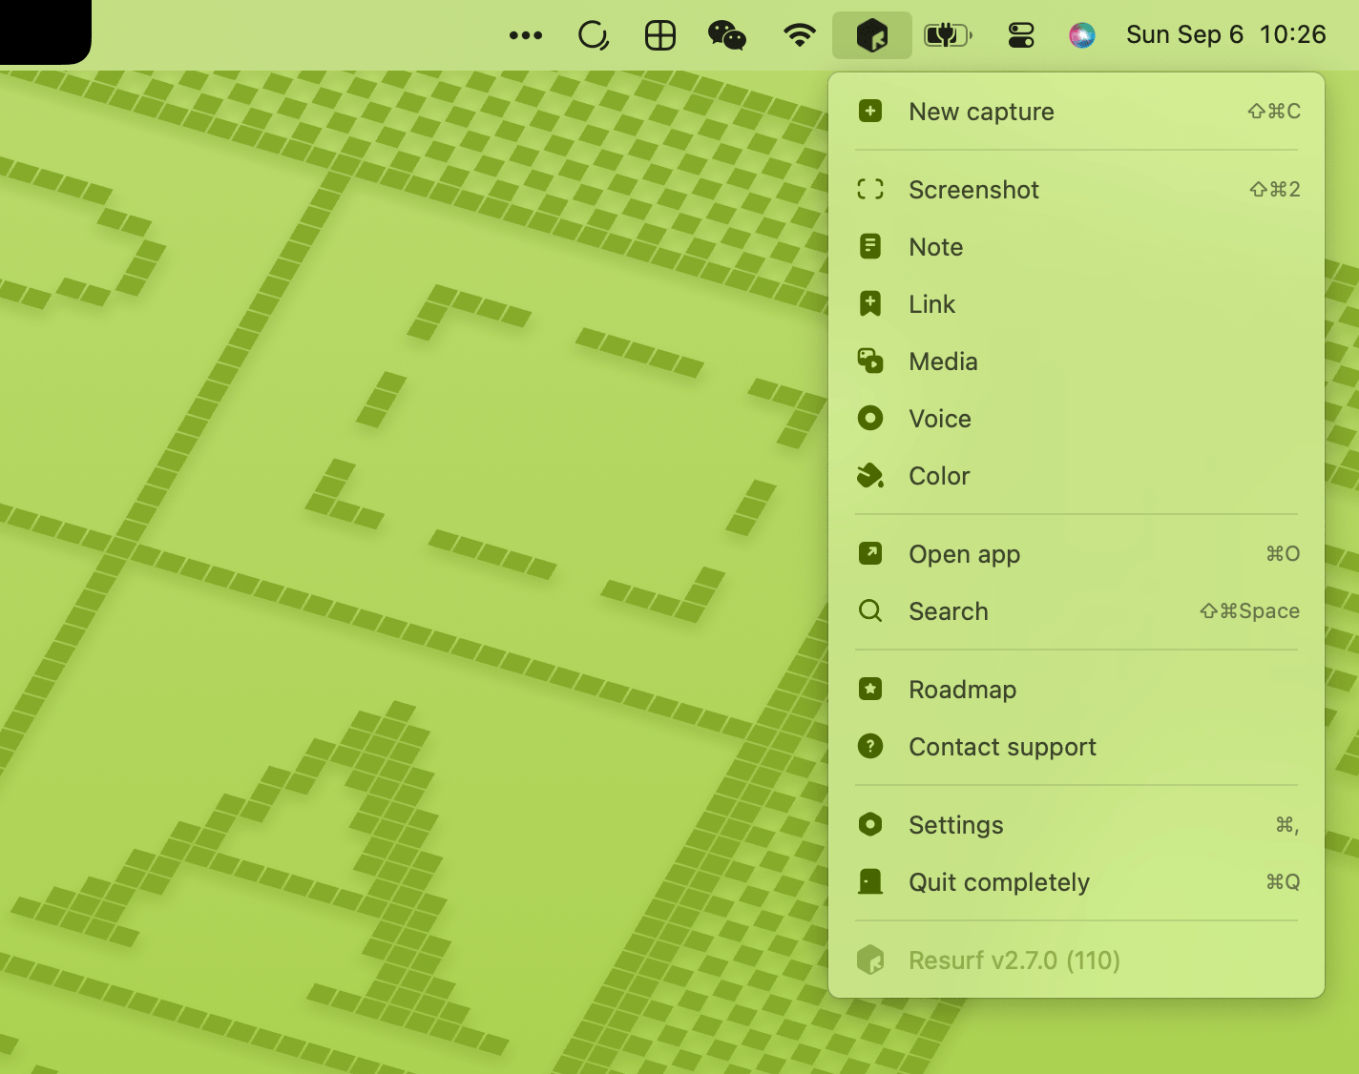This screenshot has height=1074, width=1359.
Task: Open the Roadmap menu entry
Action: click(1077, 690)
